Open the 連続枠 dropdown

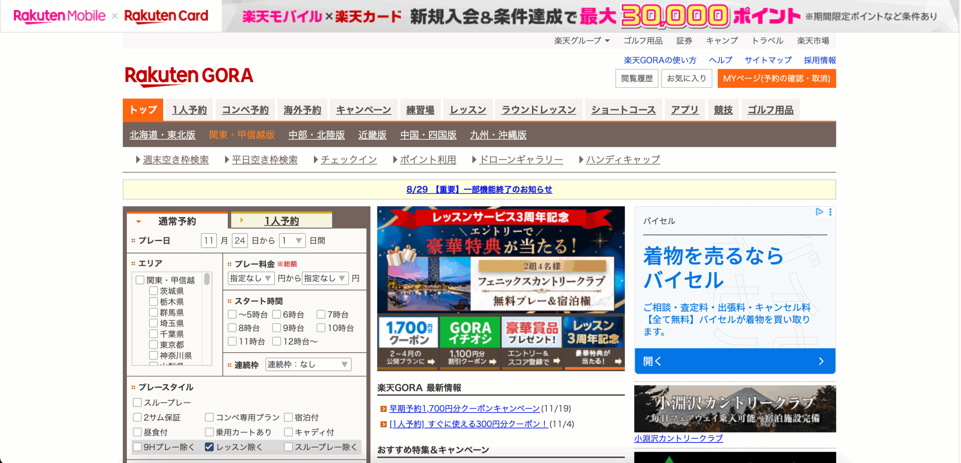tap(308, 365)
